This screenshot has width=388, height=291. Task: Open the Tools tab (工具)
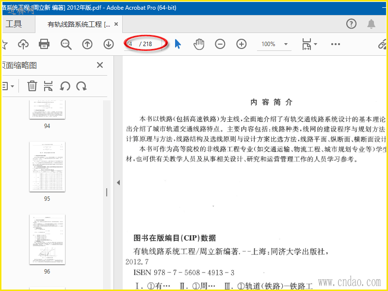(14, 24)
